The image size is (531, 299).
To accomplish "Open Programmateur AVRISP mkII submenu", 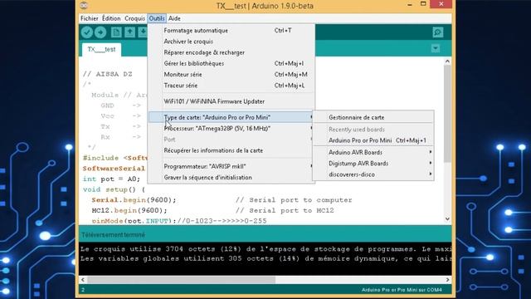I will point(231,166).
